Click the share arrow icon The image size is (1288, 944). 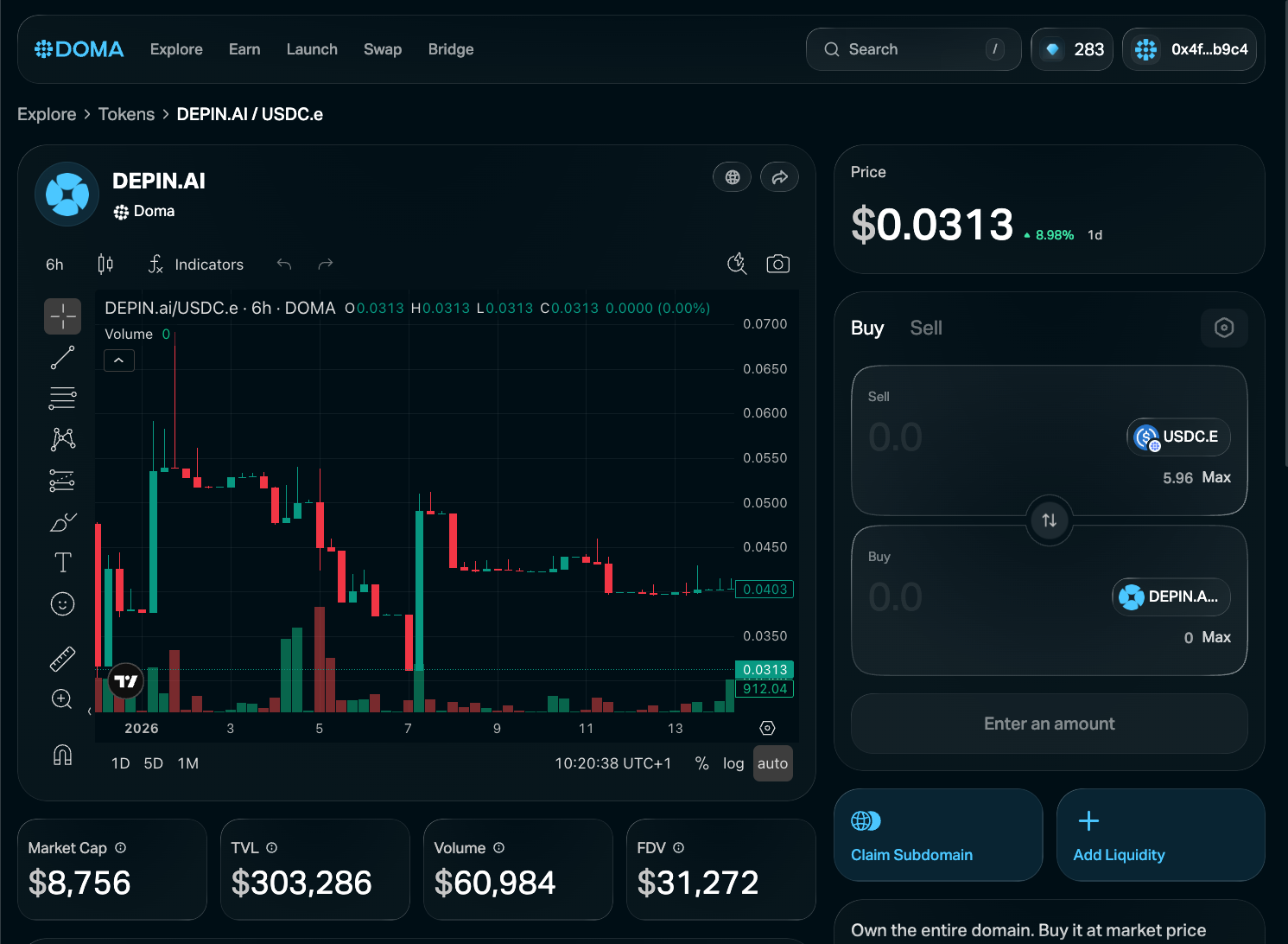[x=779, y=177]
